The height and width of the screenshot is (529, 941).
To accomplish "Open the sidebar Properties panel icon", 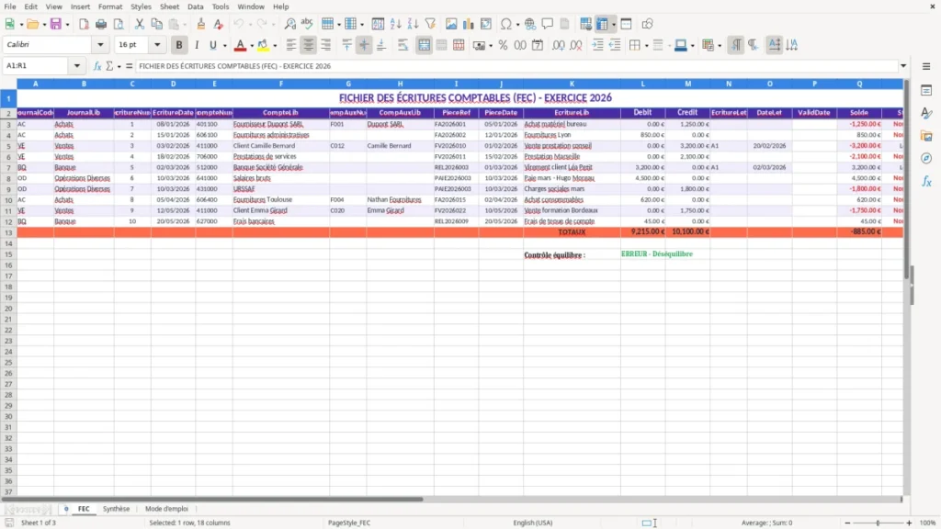I will (926, 90).
